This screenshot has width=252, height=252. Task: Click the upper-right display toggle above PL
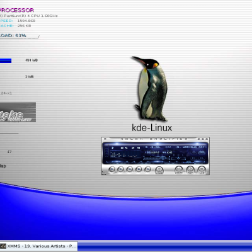coord(202,152)
